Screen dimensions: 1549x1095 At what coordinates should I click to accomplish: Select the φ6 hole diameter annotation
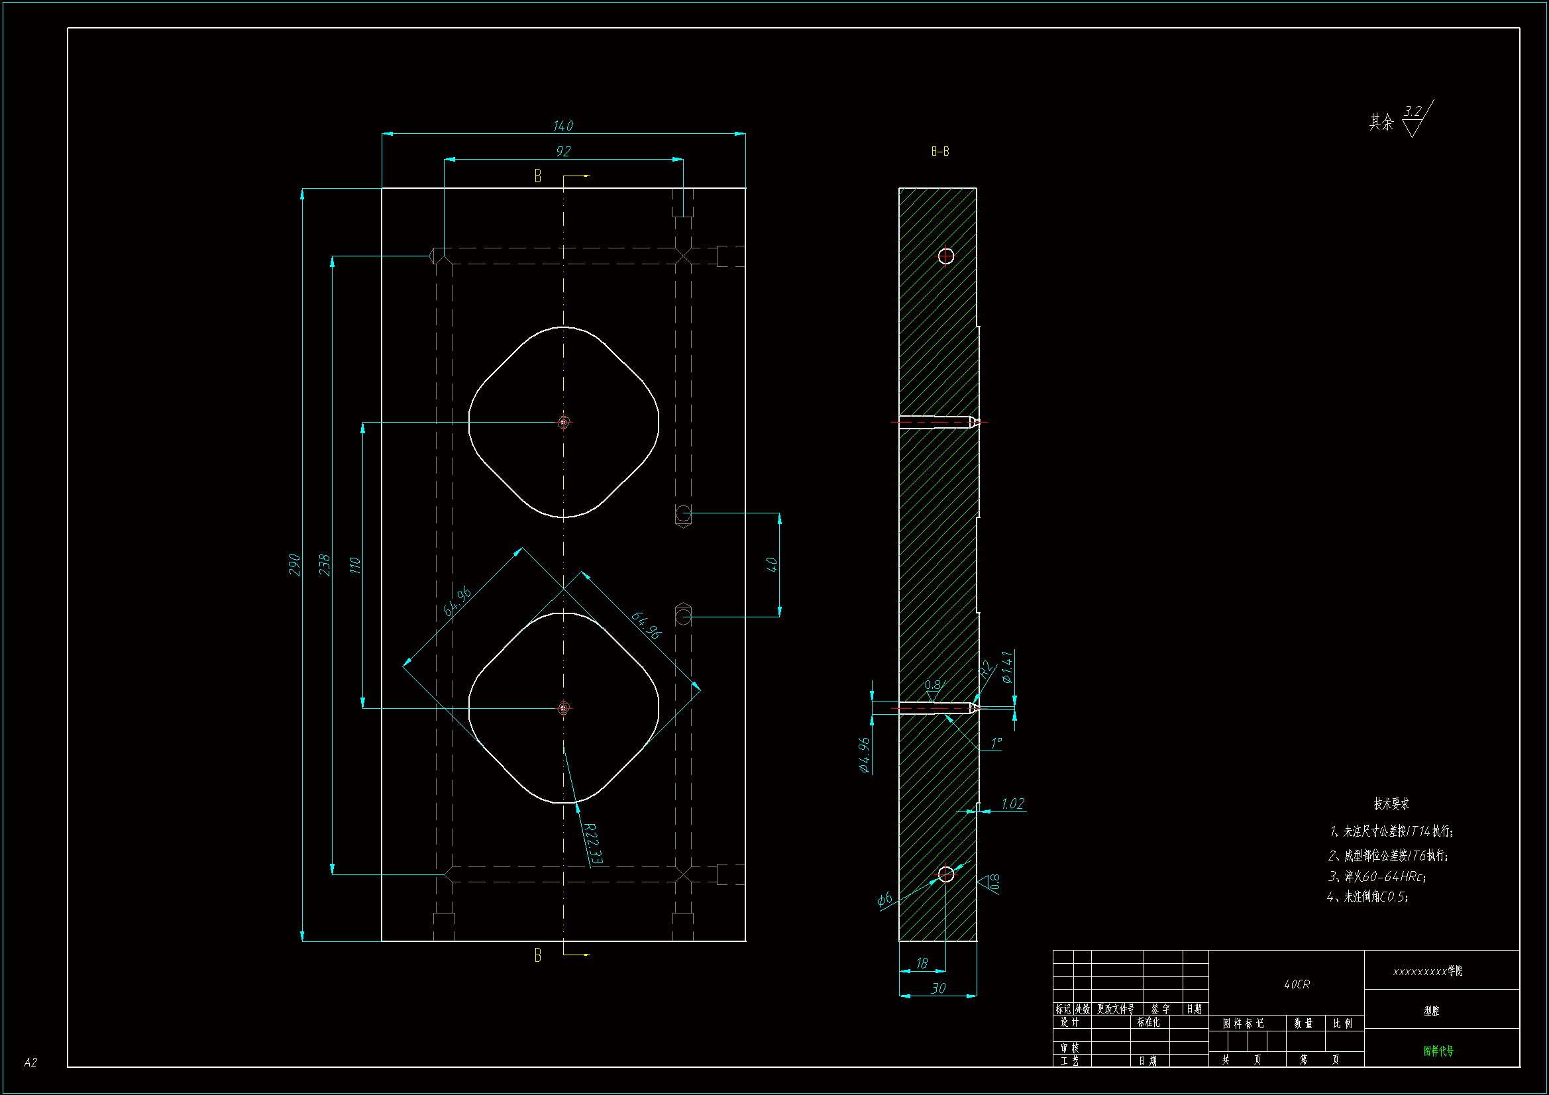click(x=884, y=899)
